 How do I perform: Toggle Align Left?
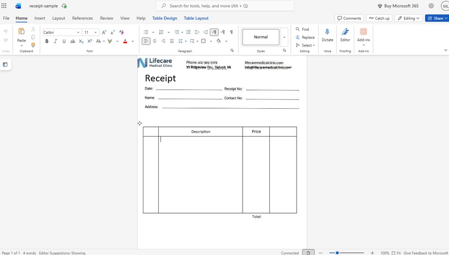(x=146, y=41)
